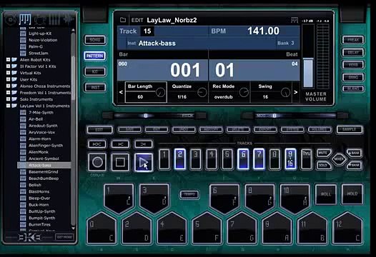376x257 pixels.
Task: Switch to KIT mode
Action: point(95,71)
